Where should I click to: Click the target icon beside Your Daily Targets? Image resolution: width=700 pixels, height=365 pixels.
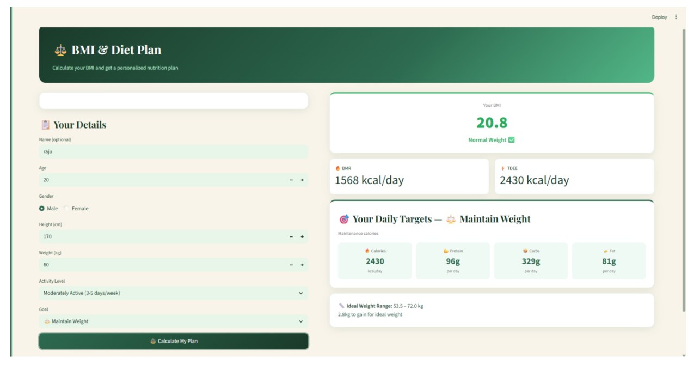tap(344, 220)
